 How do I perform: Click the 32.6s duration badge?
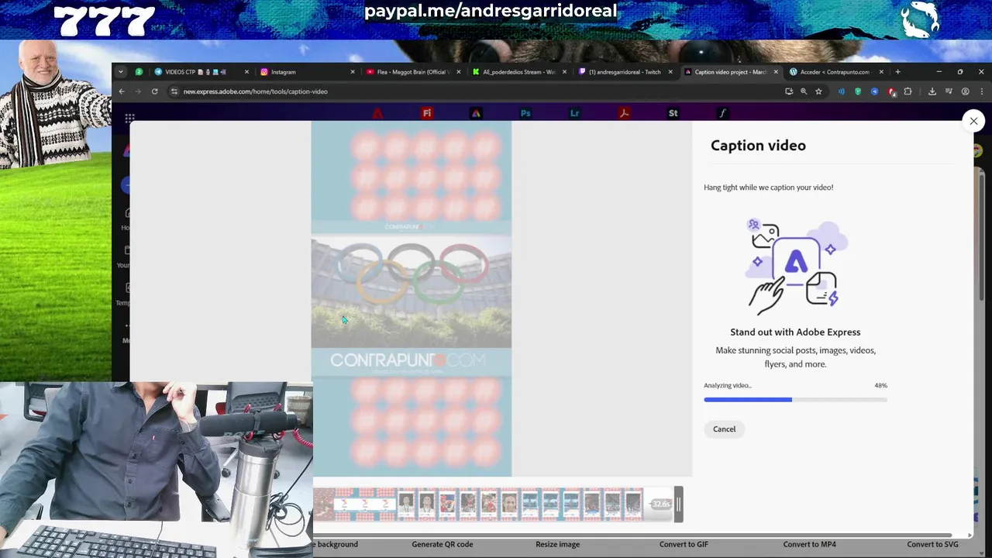(660, 505)
